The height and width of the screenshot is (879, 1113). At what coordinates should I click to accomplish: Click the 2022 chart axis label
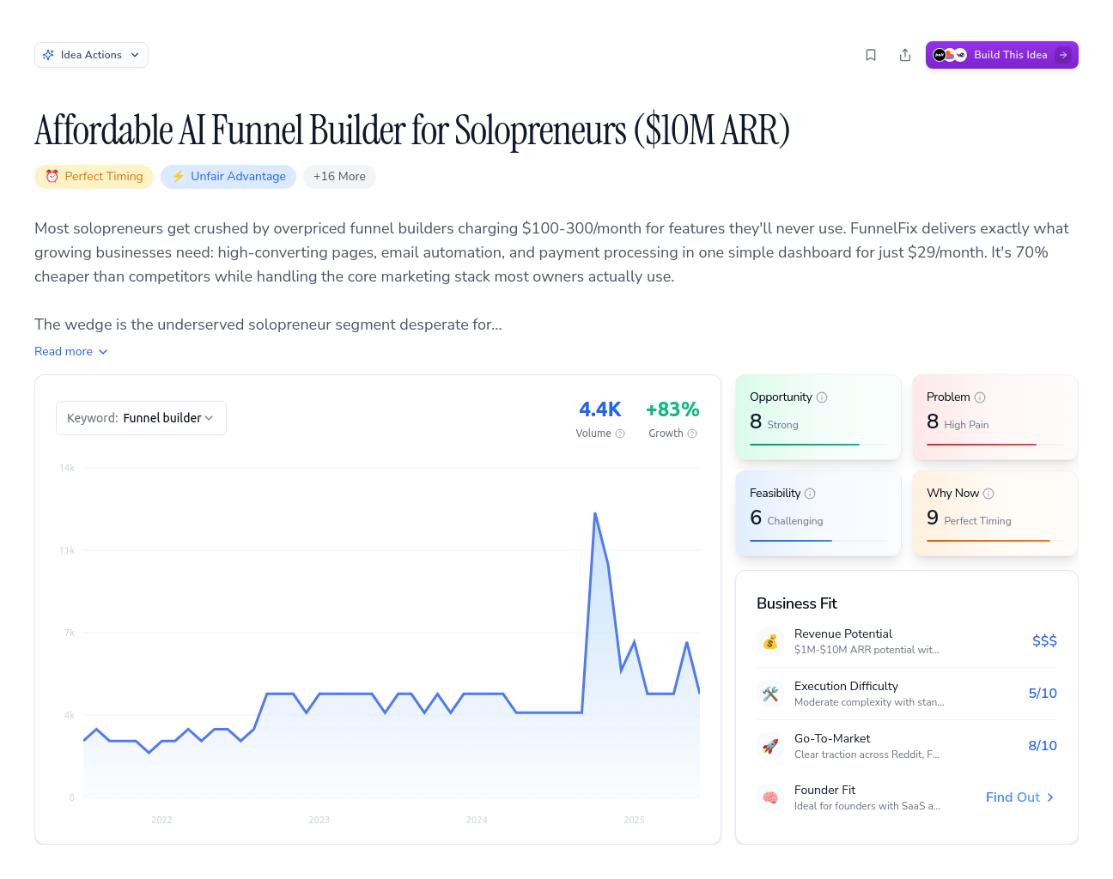[x=161, y=820]
